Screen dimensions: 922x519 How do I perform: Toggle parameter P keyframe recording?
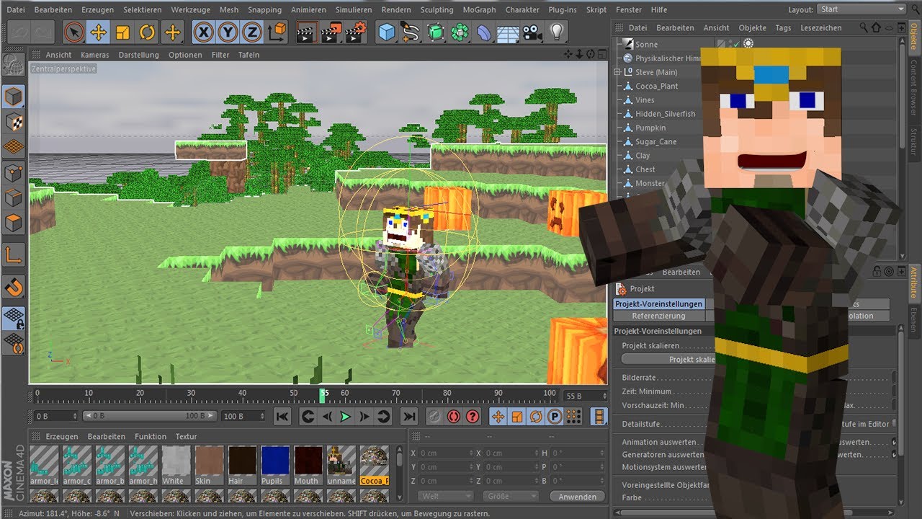pos(555,416)
